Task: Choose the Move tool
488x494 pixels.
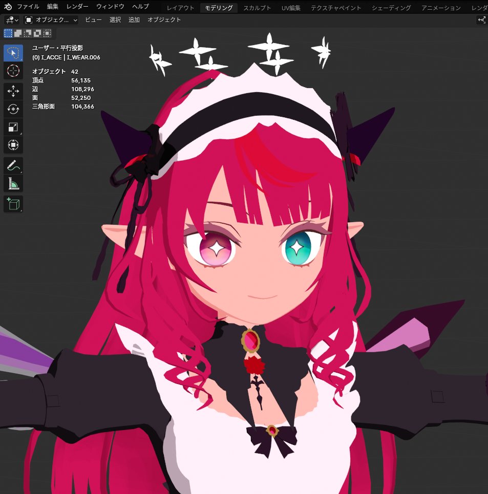Action: point(13,91)
